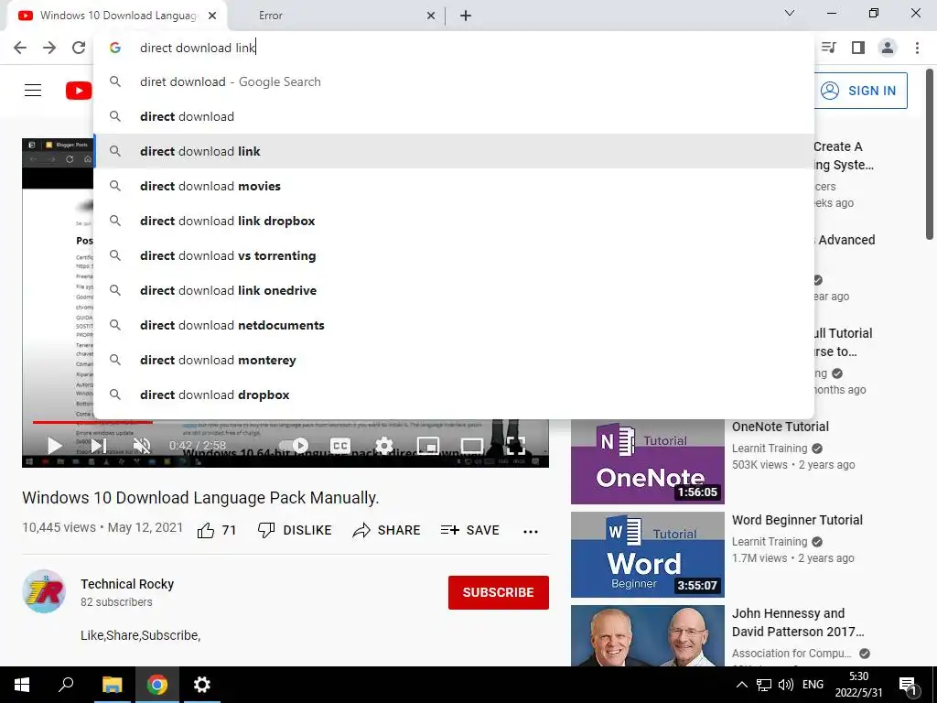Open the 'OneNote Tutorial' video title
This screenshot has height=703, width=937.
pyautogui.click(x=781, y=427)
